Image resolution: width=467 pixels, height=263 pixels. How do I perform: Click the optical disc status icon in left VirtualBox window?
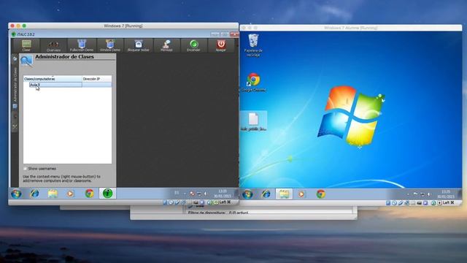[x=171, y=202]
